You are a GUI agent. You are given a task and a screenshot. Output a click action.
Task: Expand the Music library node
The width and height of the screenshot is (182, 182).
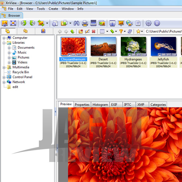[x=9, y=53]
